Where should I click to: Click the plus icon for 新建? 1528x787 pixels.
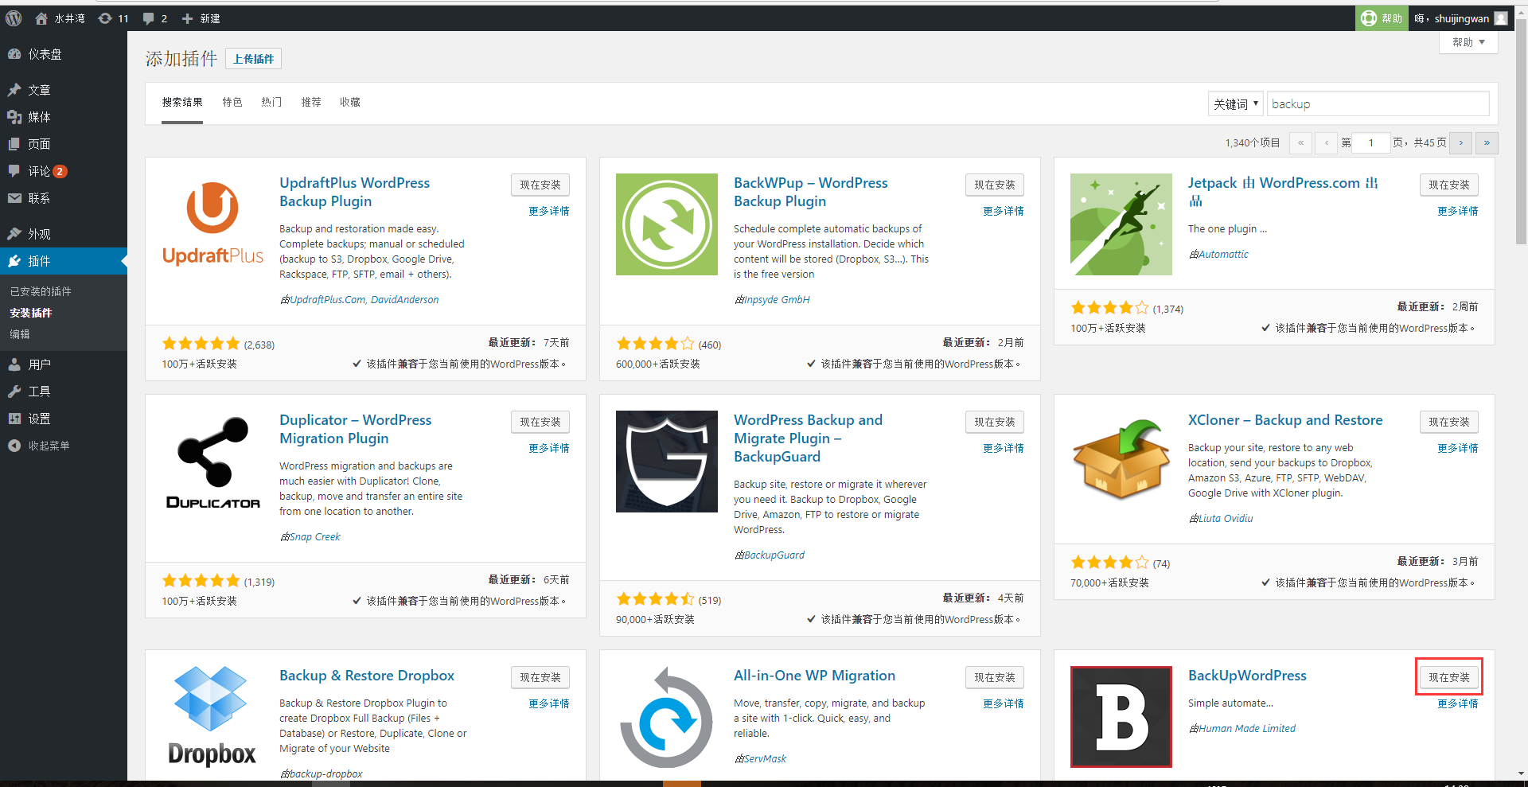[x=187, y=18]
